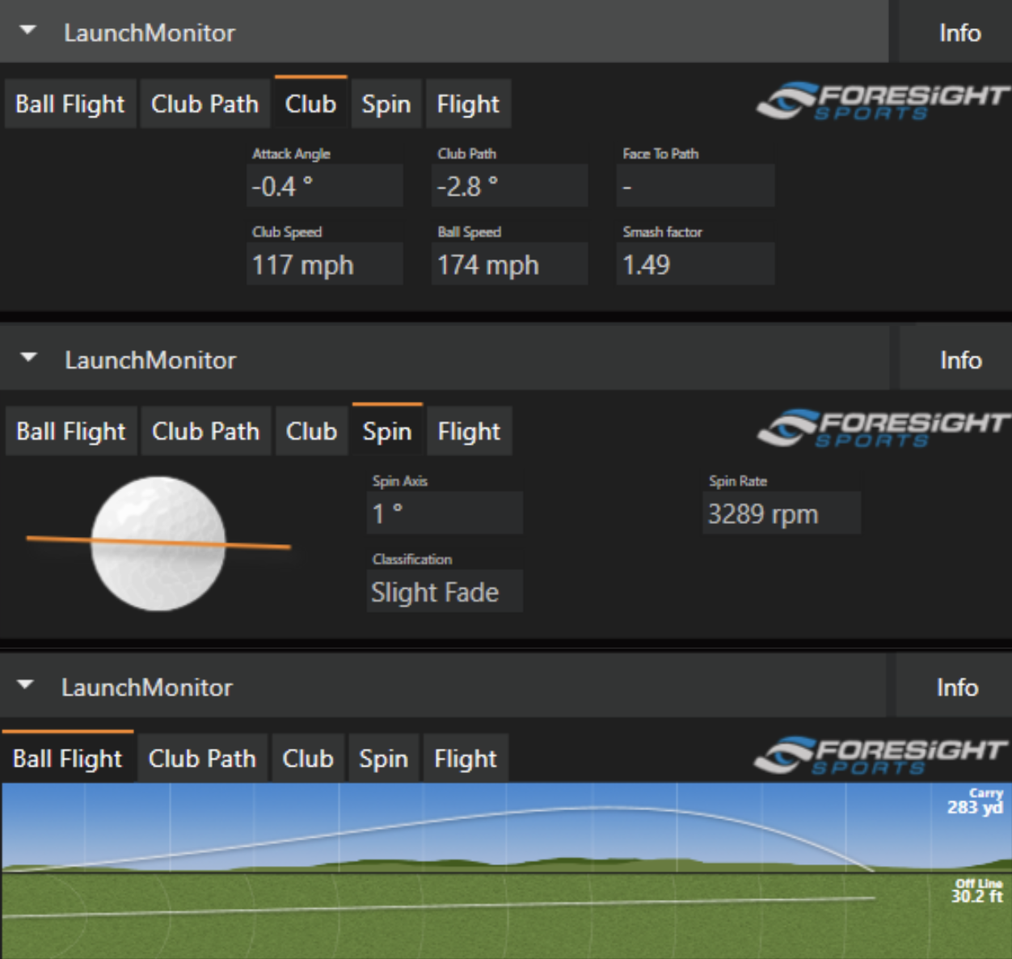The height and width of the screenshot is (959, 1012).
Task: Open Info for the panel showing Slight Fade
Action: coord(960,360)
